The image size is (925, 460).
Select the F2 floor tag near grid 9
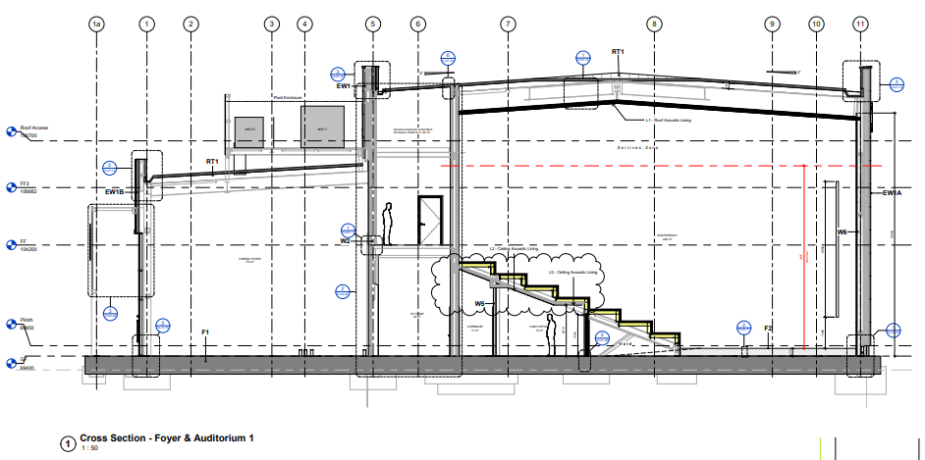pyautogui.click(x=768, y=329)
